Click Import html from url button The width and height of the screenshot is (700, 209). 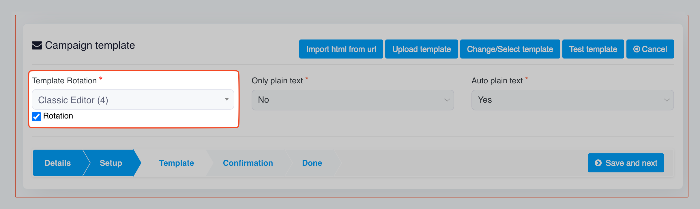point(341,49)
